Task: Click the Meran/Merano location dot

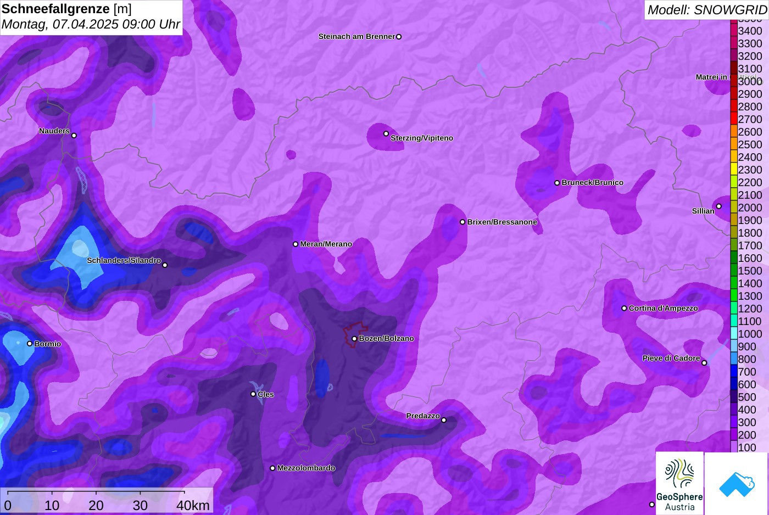Action: pos(296,244)
